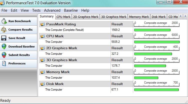Click the Memory Mark header icon
This screenshot has height=104, width=188.
point(43,72)
